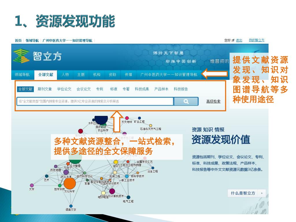The width and height of the screenshot is (296, 222).
Task: Select the 机械工程 node in graph
Action: (x=115, y=173)
